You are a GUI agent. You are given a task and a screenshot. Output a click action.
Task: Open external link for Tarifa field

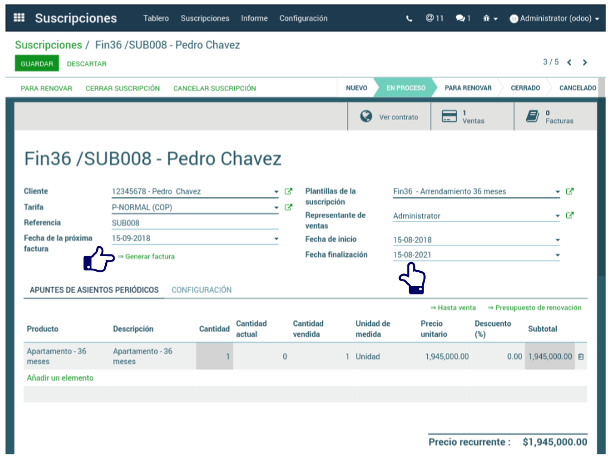tap(288, 207)
